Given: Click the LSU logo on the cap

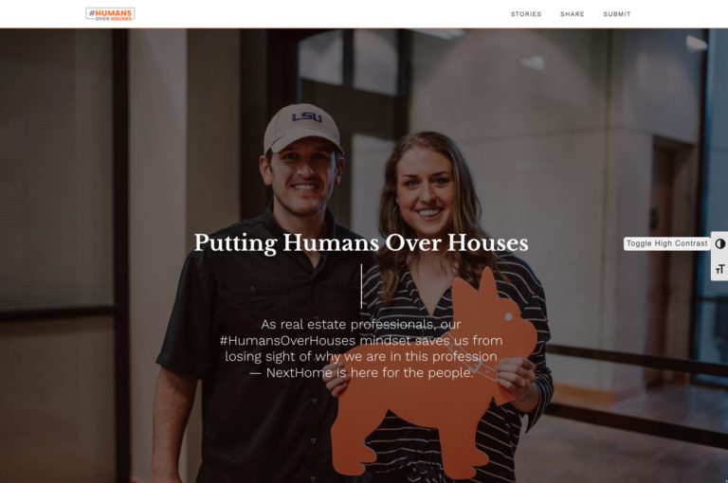Looking at the screenshot, I should tap(307, 117).
